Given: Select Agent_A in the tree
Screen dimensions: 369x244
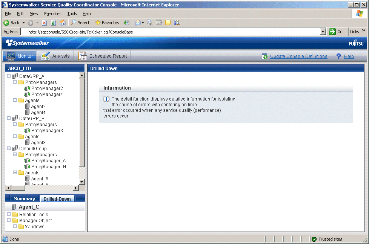Looking at the screenshot, I should (x=40, y=179).
